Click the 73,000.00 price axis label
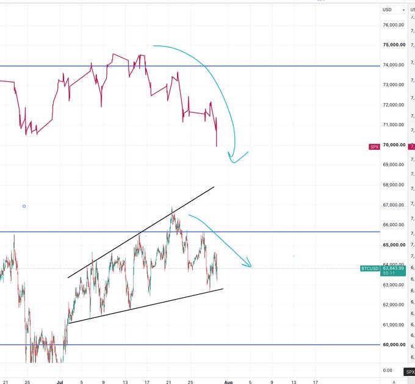The height and width of the screenshot is (384, 415). tap(393, 84)
